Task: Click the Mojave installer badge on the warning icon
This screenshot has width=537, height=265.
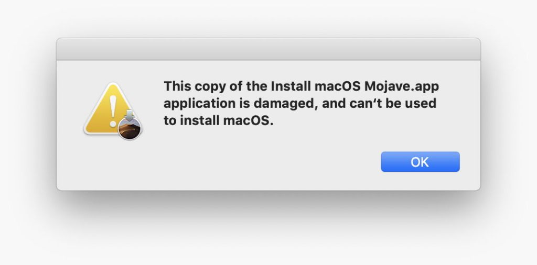Action: pyautogui.click(x=130, y=128)
